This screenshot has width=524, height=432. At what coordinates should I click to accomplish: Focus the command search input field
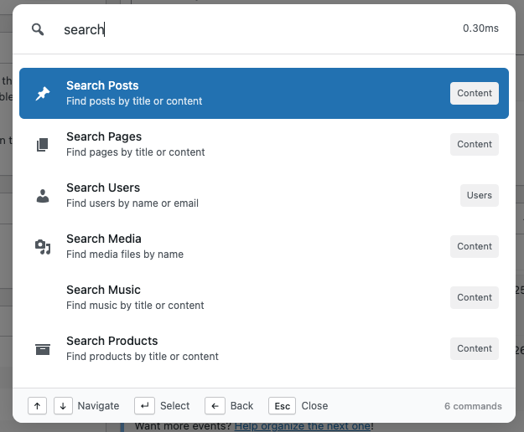pyautogui.click(x=257, y=29)
